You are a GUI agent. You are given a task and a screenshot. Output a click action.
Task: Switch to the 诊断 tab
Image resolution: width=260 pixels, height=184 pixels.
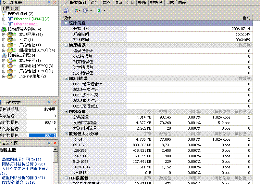[x=94, y=3]
